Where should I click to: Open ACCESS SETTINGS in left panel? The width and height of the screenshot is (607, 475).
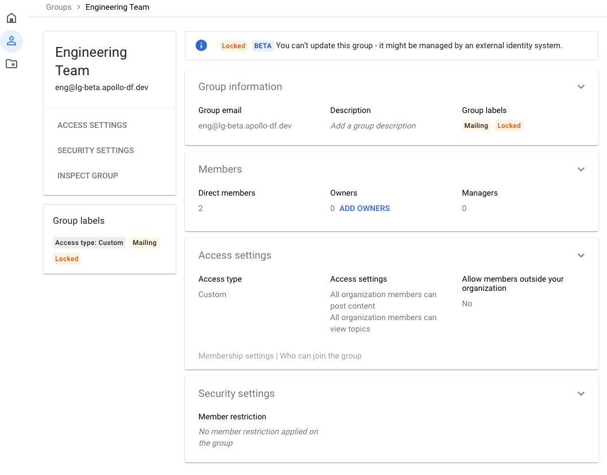click(92, 125)
